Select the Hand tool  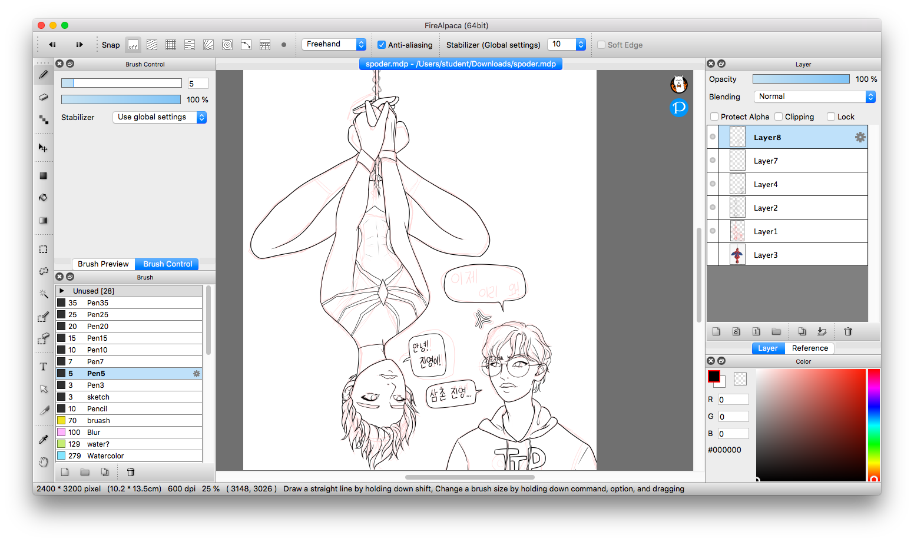click(x=43, y=462)
